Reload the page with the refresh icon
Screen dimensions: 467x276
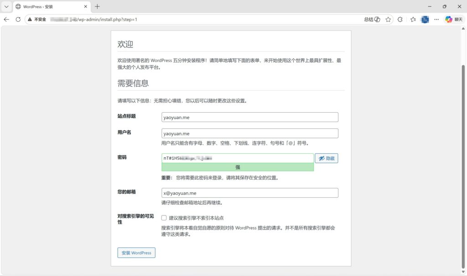pos(18,20)
